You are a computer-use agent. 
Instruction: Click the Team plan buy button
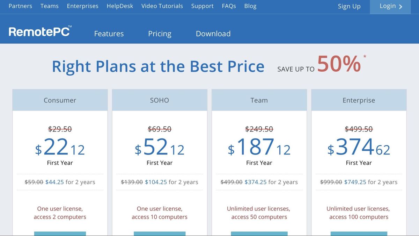[x=259, y=234]
